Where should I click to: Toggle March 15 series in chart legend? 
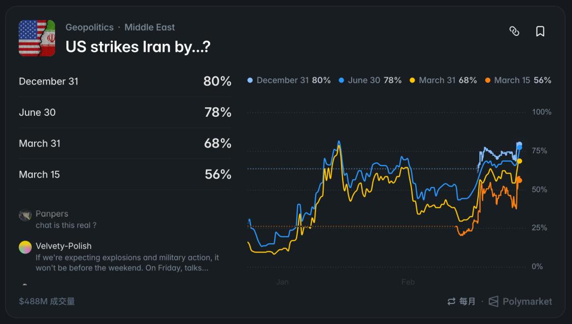click(518, 80)
